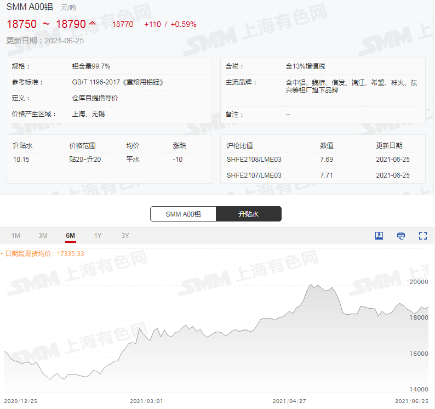
Task: Click the SHFE2108/LME03 ratio row
Action: coord(254,160)
